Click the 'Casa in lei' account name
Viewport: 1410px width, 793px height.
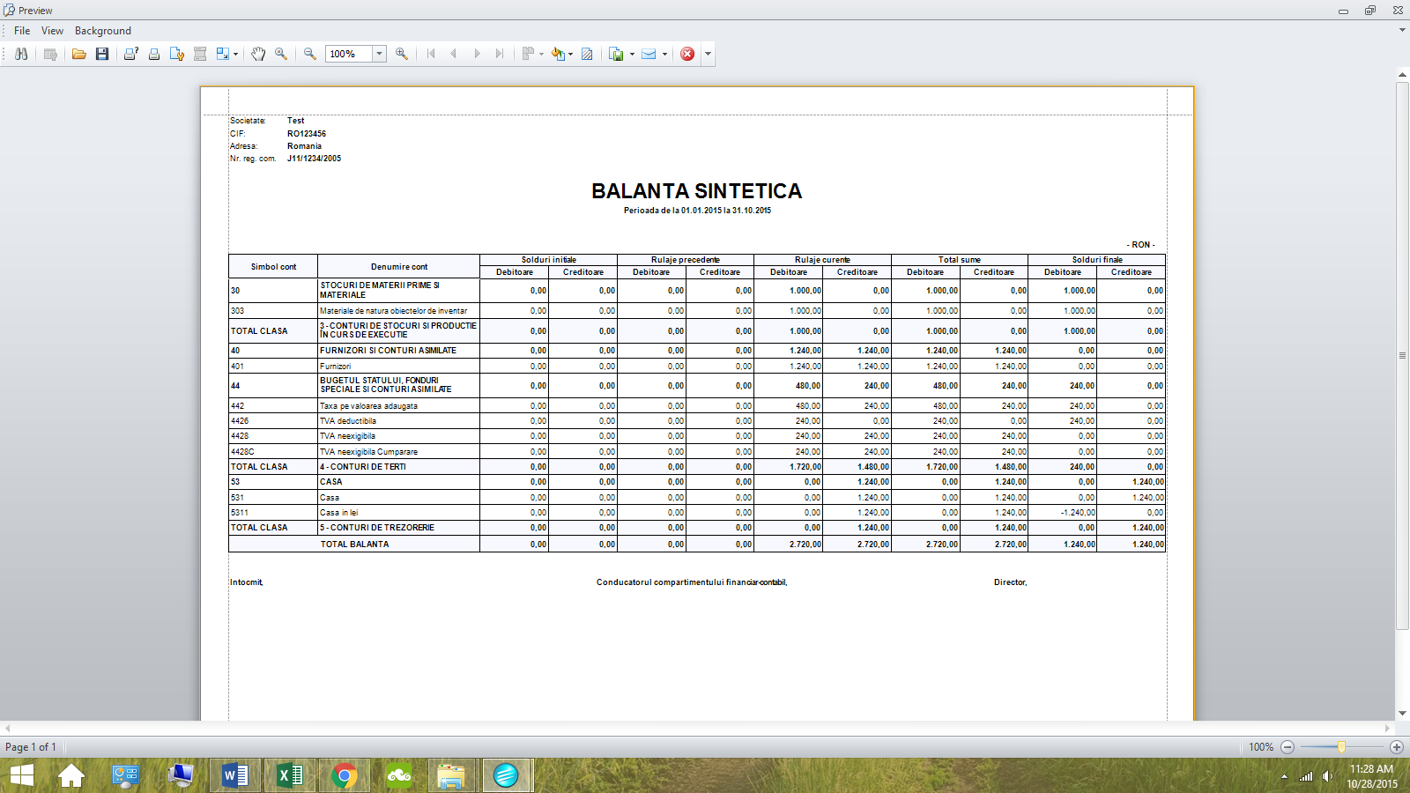(338, 513)
